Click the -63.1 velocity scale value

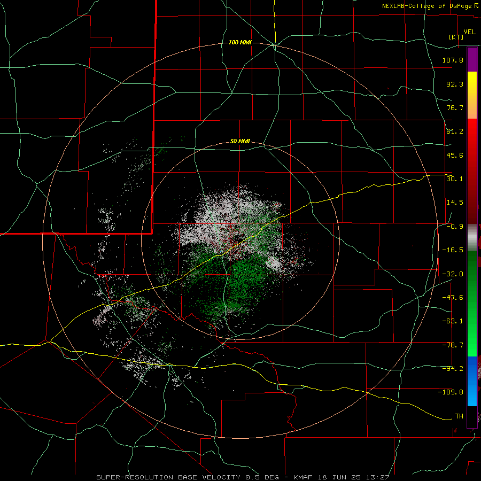coord(453,321)
